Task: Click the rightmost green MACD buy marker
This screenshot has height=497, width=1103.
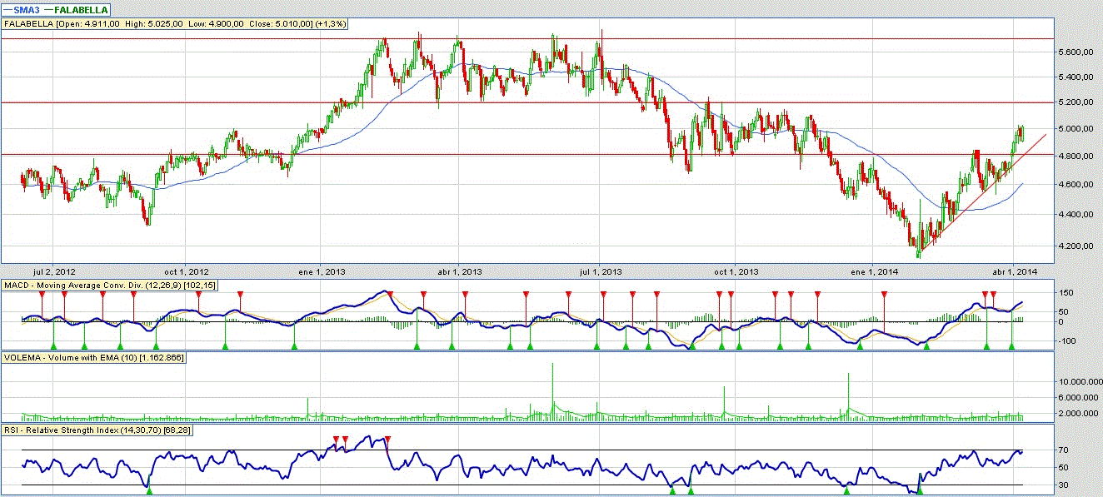Action: (x=1011, y=345)
